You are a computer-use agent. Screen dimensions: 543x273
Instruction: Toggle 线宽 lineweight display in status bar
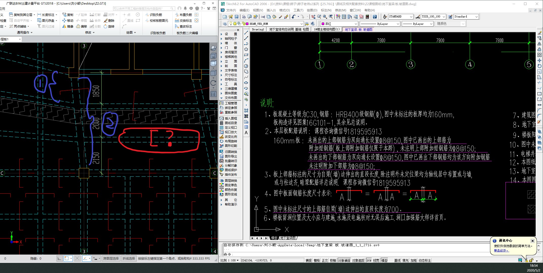tap(376, 260)
